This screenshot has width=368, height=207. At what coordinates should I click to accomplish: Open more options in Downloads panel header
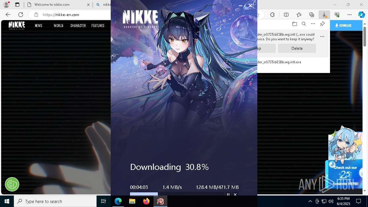313,24
